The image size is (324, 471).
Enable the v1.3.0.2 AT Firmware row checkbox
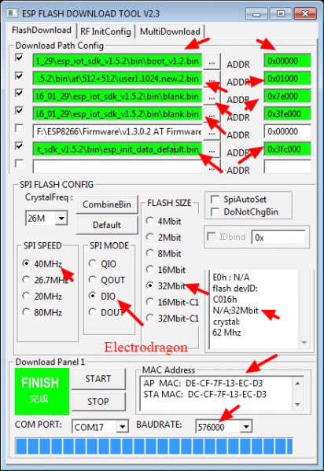pyautogui.click(x=19, y=128)
